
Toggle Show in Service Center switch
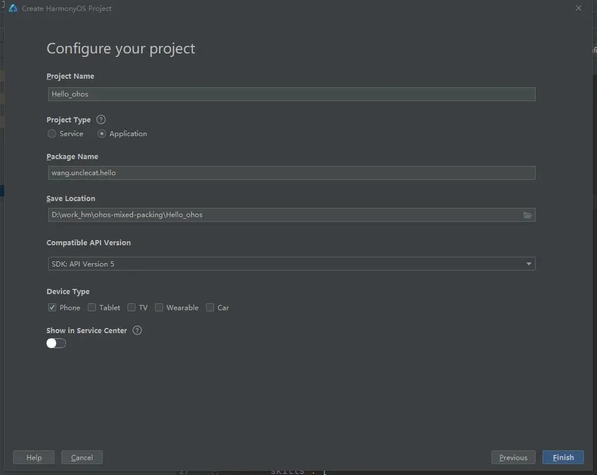pyautogui.click(x=56, y=343)
